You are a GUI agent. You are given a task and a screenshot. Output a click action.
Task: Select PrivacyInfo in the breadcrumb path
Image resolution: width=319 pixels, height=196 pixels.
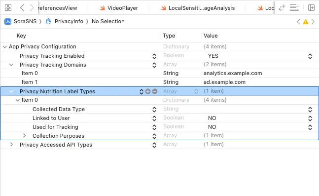tap(69, 21)
